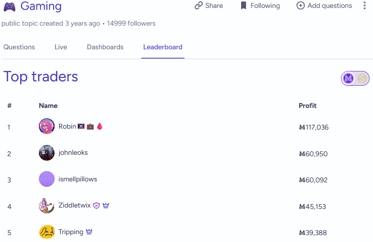
Task: Click the Add questions plus icon
Action: [301, 5]
